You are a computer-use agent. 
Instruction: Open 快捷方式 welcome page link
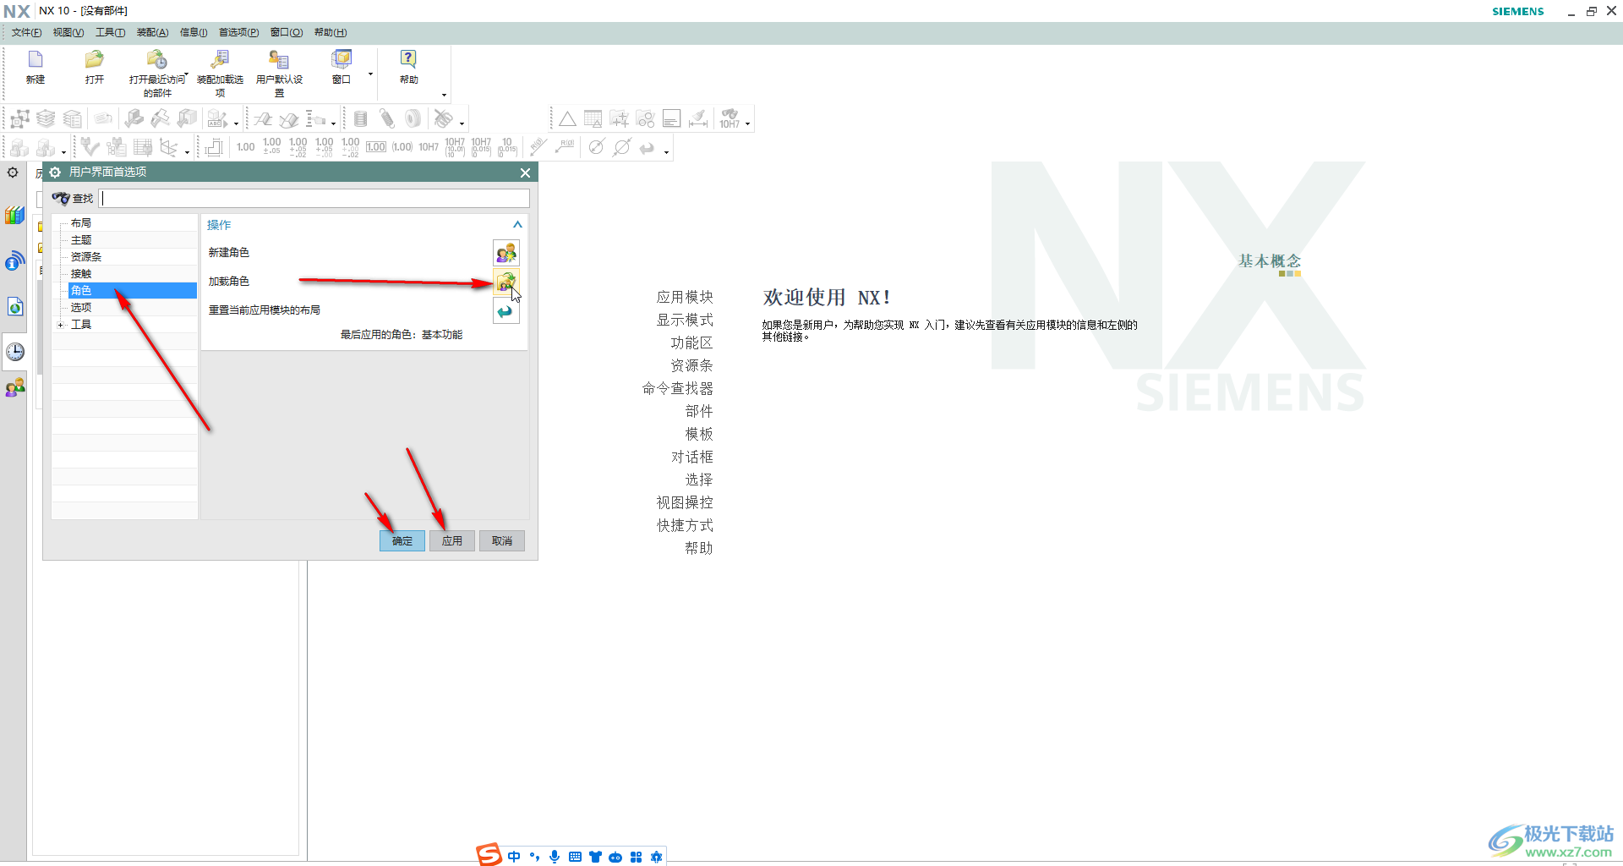click(x=685, y=525)
